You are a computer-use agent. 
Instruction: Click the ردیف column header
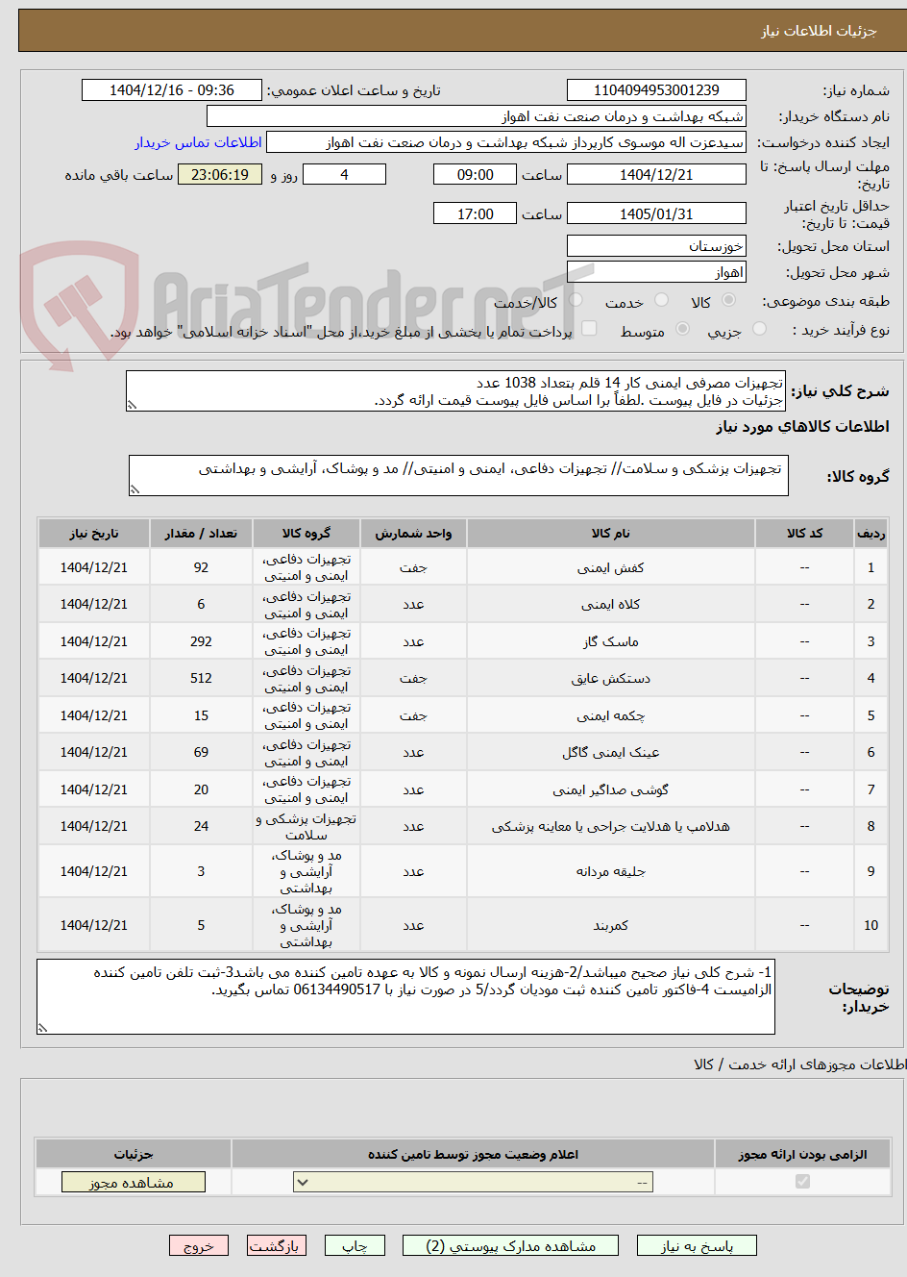click(870, 533)
